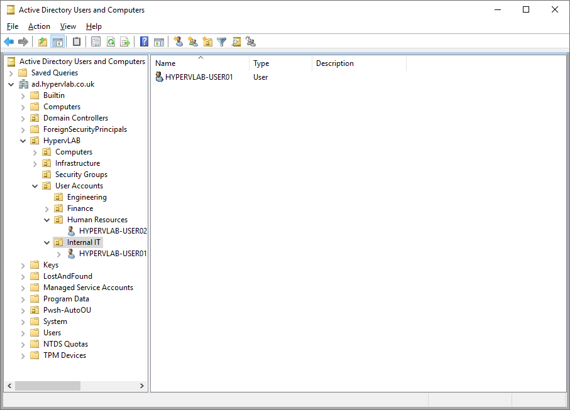The width and height of the screenshot is (570, 410).
Task: Expand the Finance OU
Action: [x=47, y=209]
